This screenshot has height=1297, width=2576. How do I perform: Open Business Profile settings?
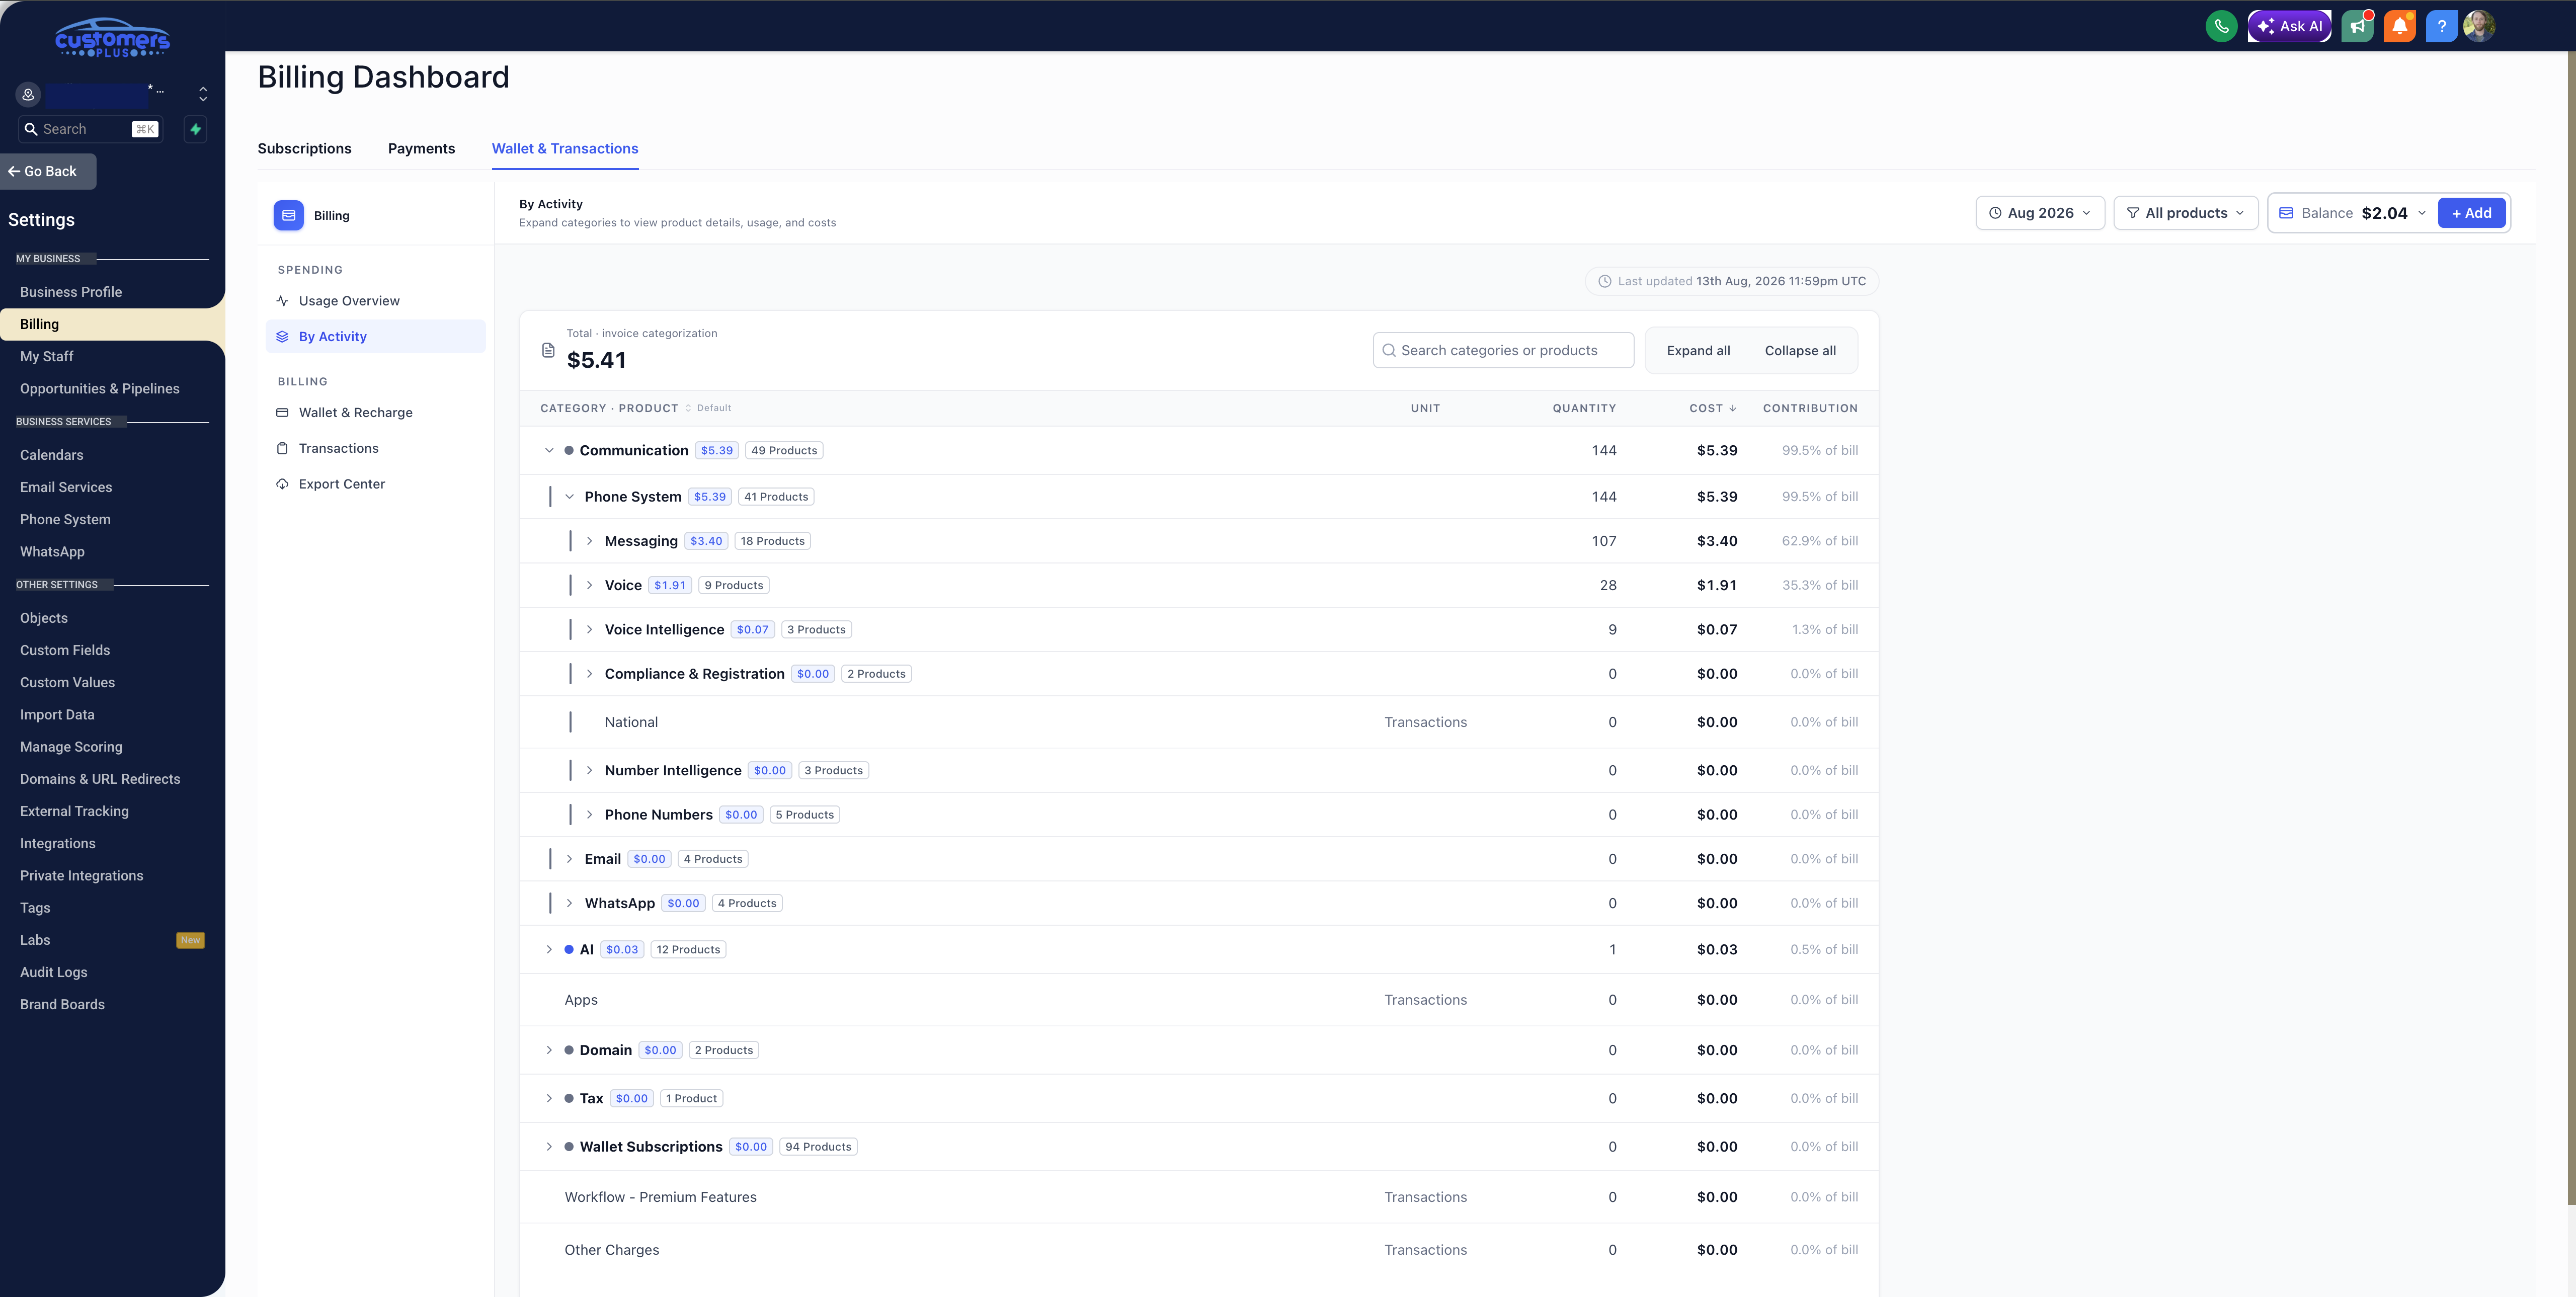pos(71,292)
